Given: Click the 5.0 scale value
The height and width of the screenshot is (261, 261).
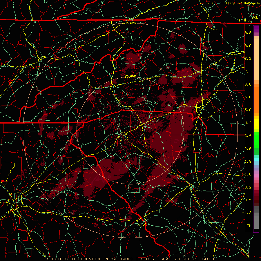Looking at the screenshot, I should click(248, 110).
